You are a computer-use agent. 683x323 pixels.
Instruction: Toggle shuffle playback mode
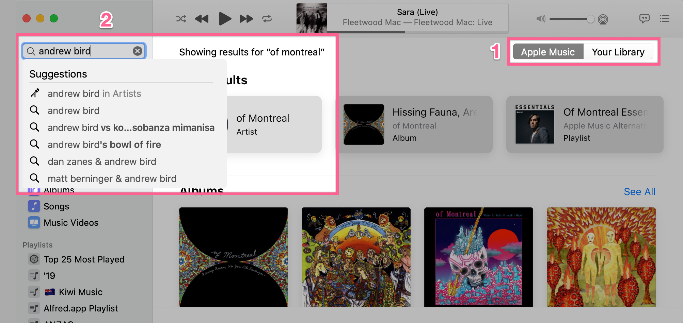coord(181,19)
